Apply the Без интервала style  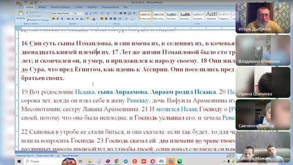[x=158, y=16]
